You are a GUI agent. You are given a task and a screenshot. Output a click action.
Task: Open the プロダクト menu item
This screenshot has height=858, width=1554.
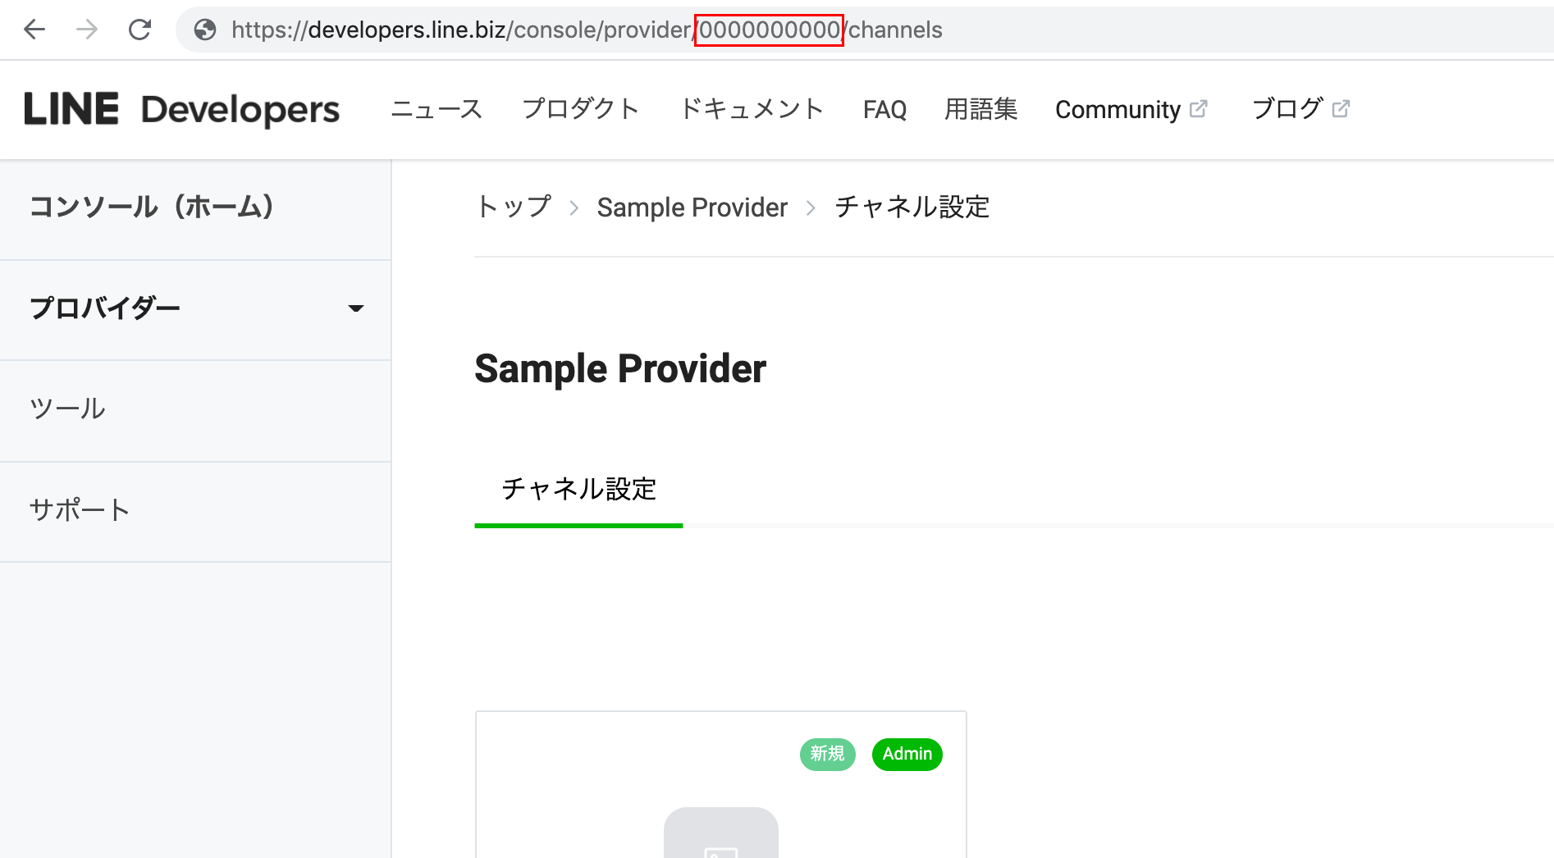(581, 109)
